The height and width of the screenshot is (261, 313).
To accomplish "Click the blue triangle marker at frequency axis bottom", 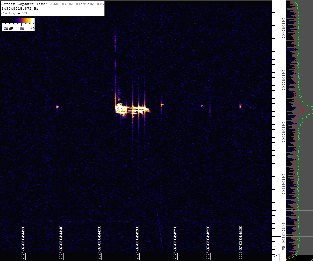I will [x=277, y=257].
